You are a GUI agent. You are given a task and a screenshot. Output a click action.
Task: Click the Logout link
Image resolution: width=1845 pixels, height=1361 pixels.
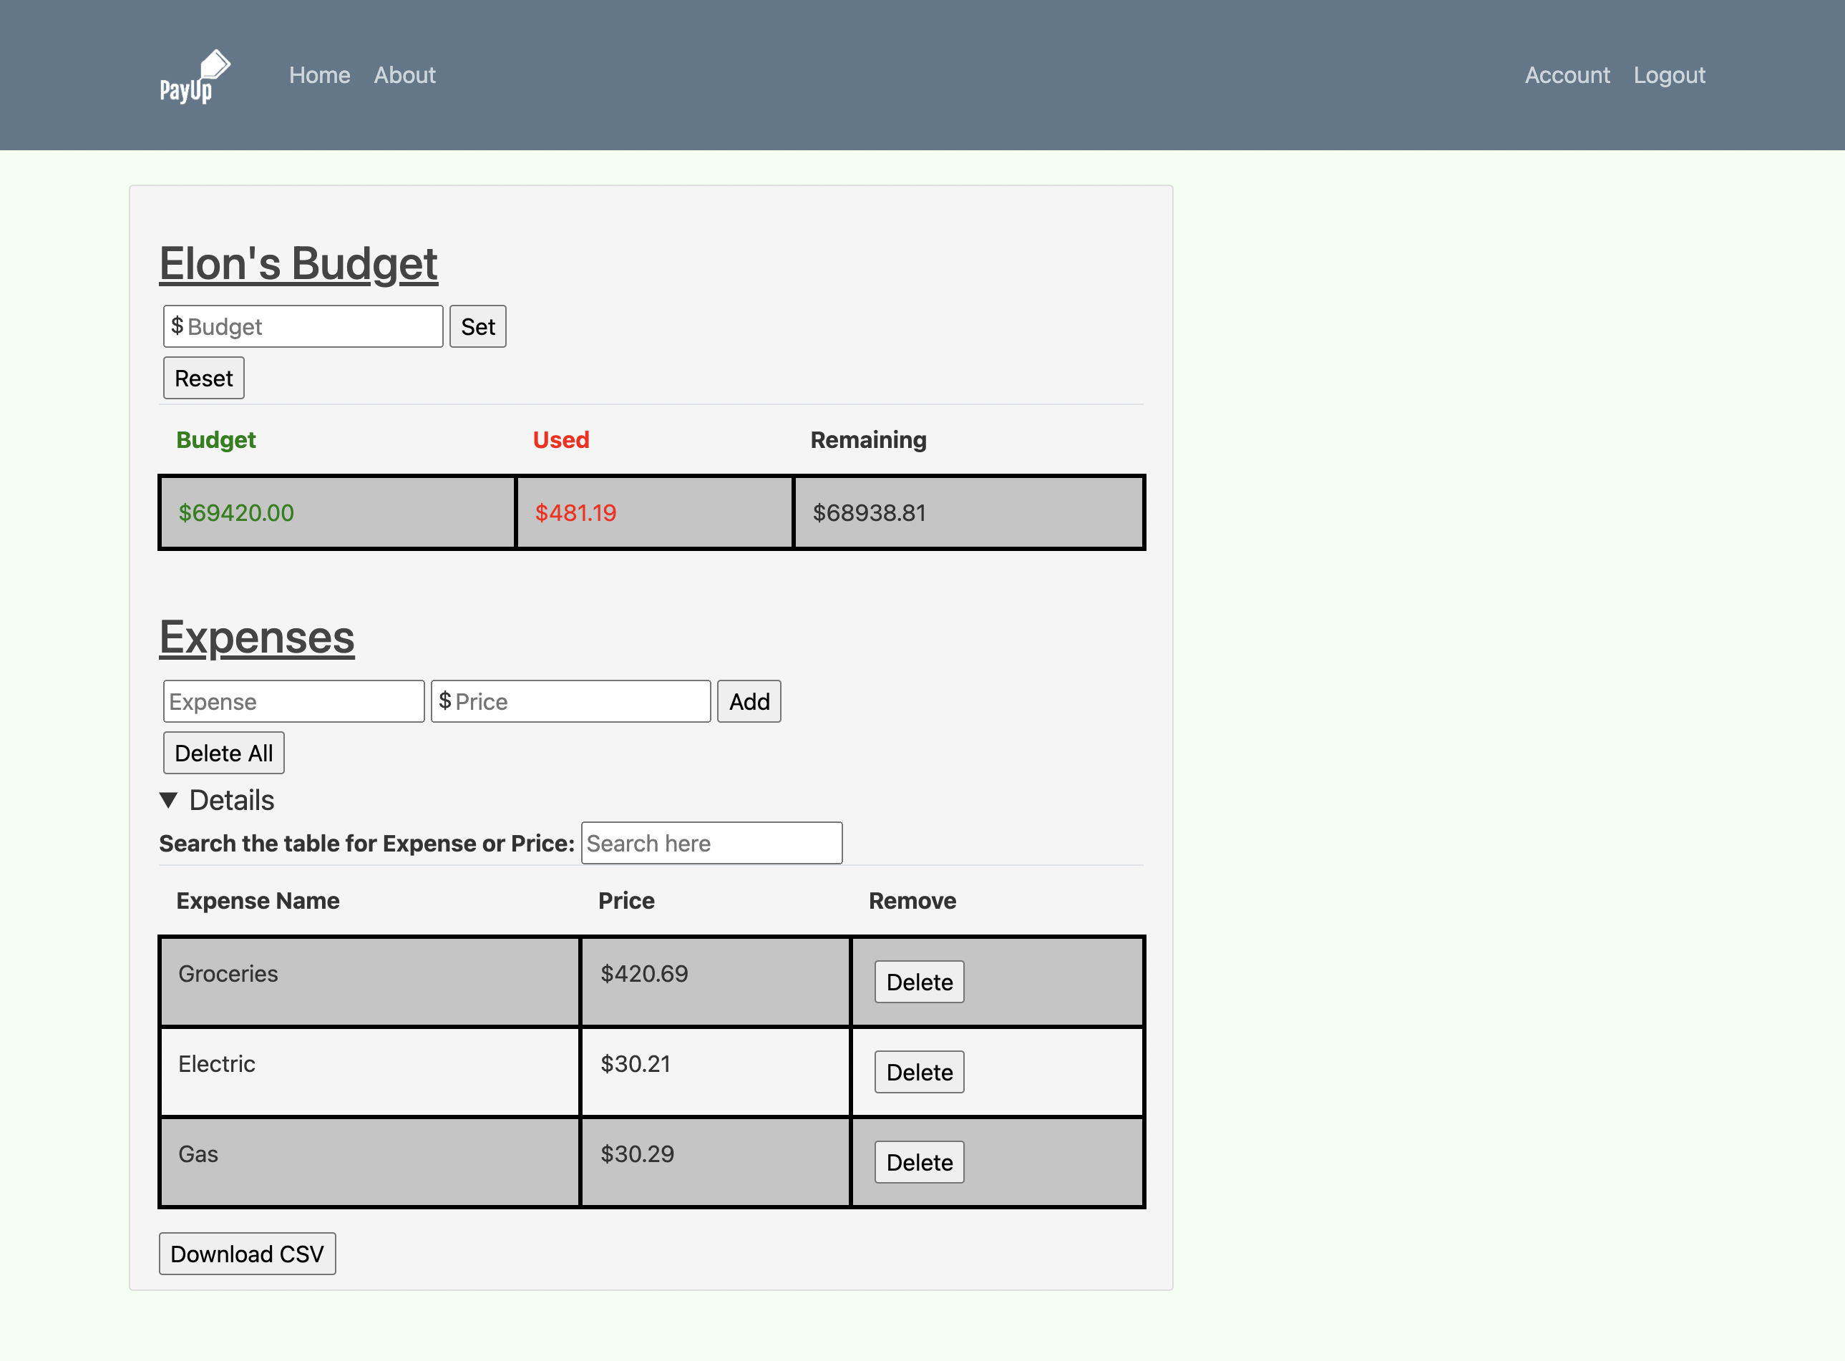point(1669,75)
